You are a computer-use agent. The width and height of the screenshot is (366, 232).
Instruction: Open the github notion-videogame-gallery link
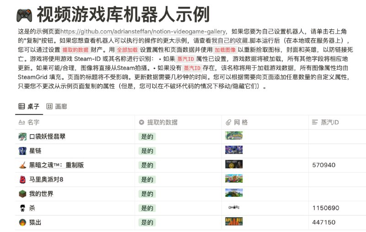(x=143, y=31)
